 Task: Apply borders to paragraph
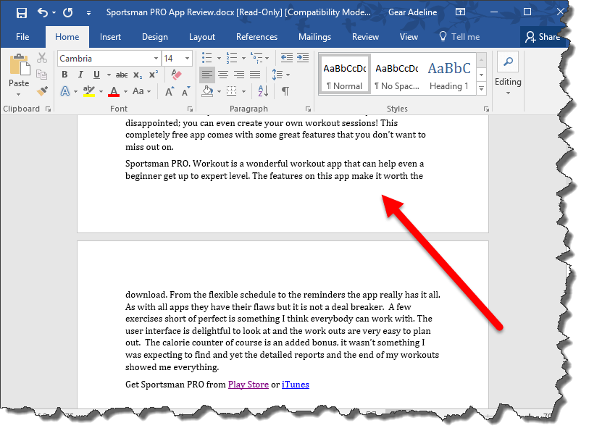tap(231, 91)
